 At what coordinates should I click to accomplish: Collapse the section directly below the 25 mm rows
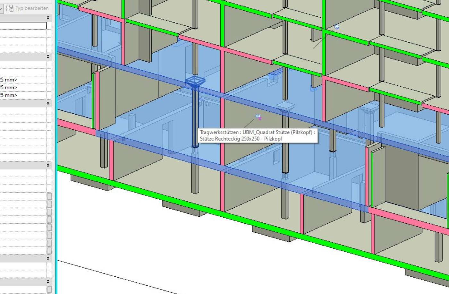click(x=48, y=103)
